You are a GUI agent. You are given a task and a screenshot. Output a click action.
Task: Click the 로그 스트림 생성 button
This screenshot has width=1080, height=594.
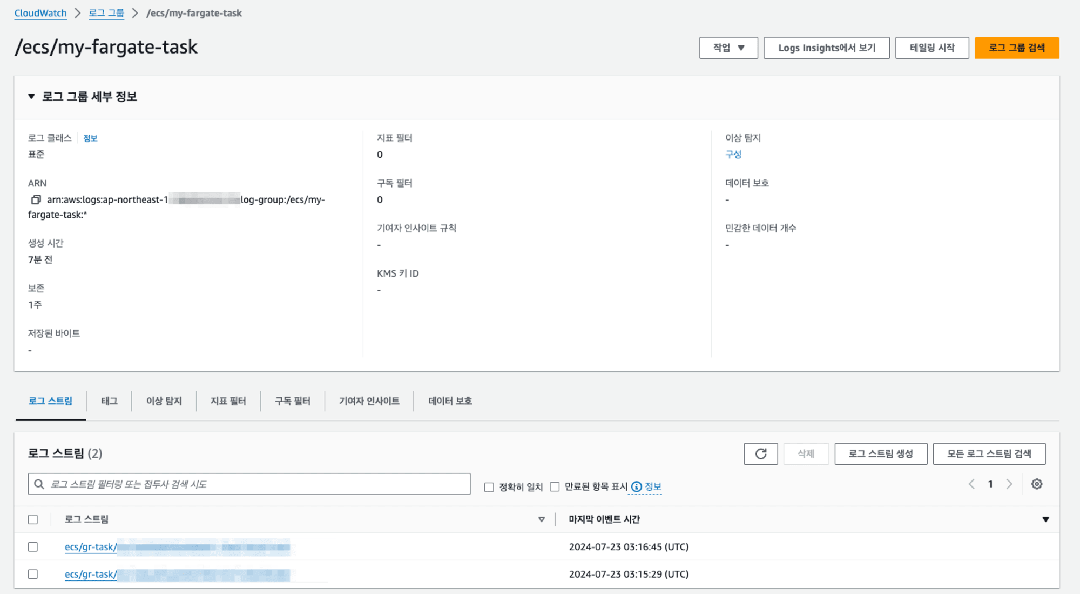[x=881, y=453]
